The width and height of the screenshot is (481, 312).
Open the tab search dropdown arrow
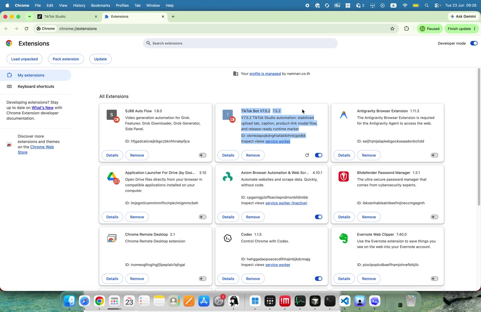(29, 16)
